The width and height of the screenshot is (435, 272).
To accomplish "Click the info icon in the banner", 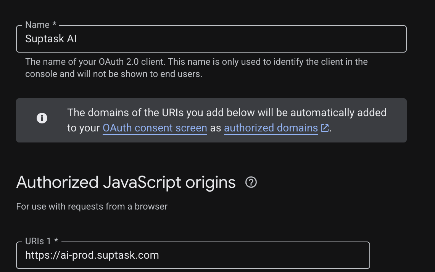I will point(42,118).
